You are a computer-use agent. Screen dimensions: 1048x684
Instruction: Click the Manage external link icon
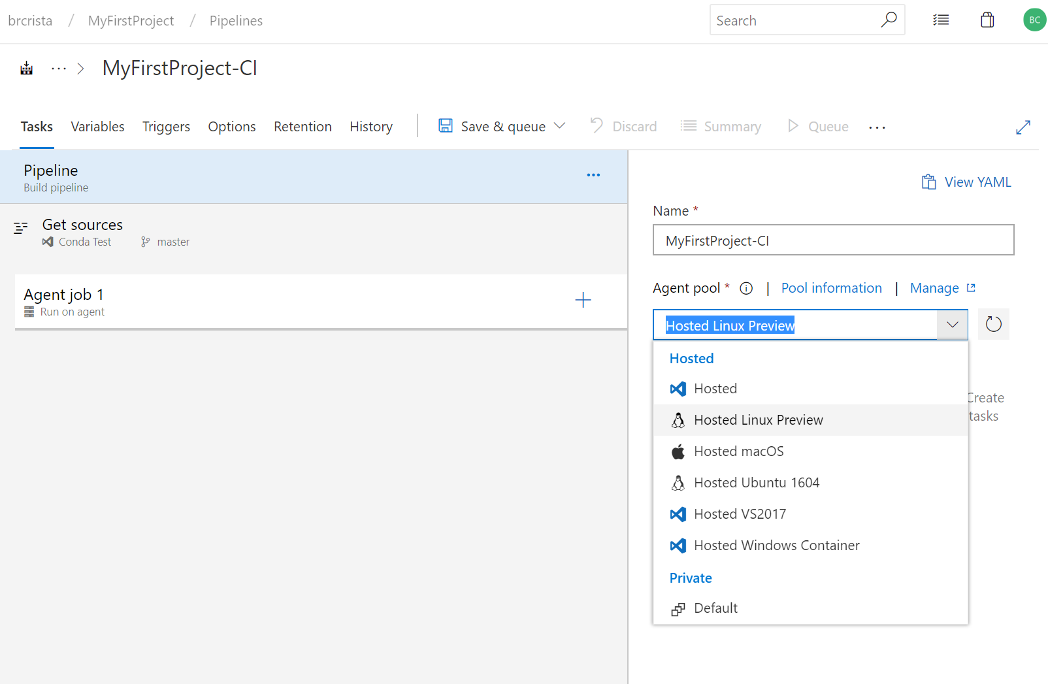tap(971, 287)
